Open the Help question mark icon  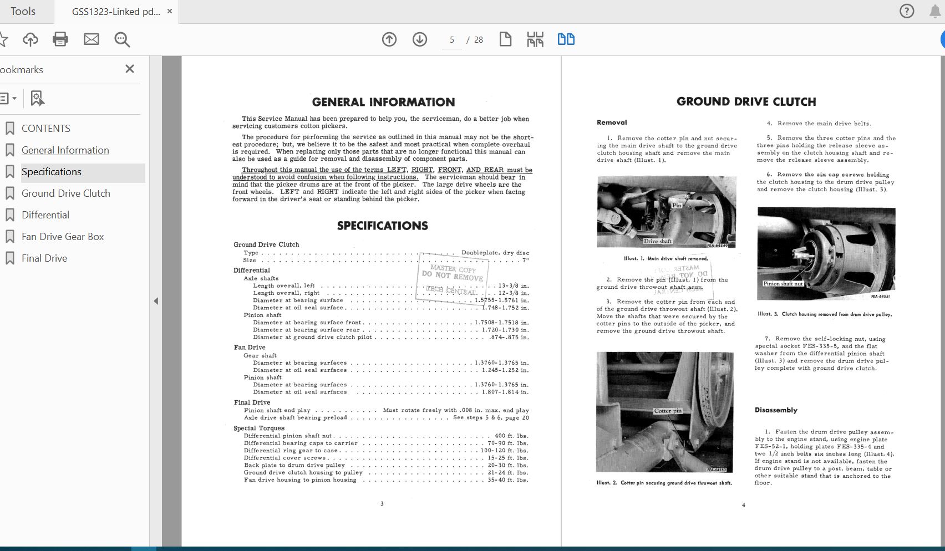907,11
